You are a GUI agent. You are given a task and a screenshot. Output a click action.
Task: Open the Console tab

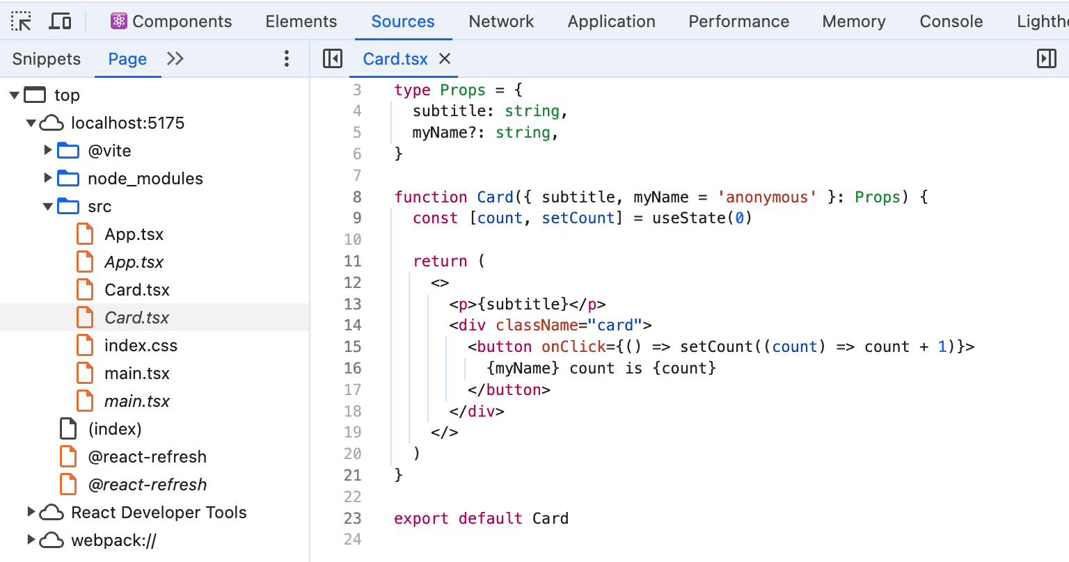pyautogui.click(x=951, y=22)
